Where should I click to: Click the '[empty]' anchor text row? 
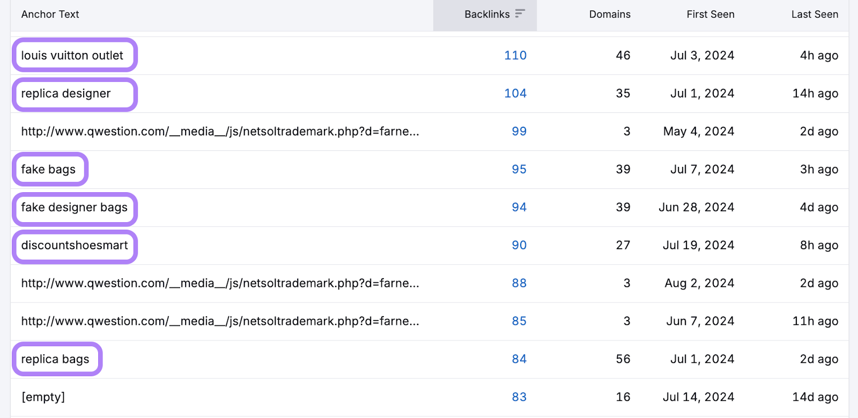coord(43,398)
